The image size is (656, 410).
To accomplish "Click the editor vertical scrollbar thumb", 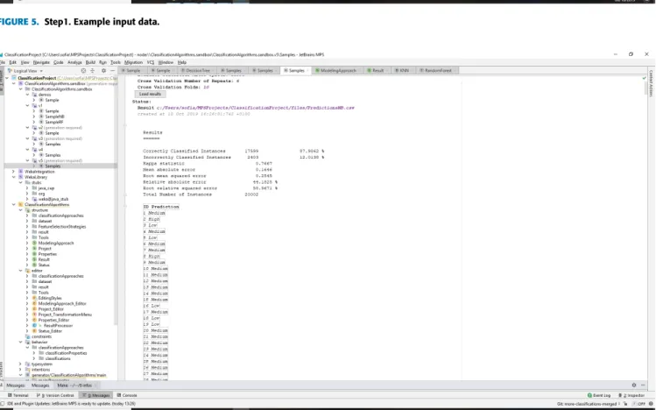I will click(645, 88).
